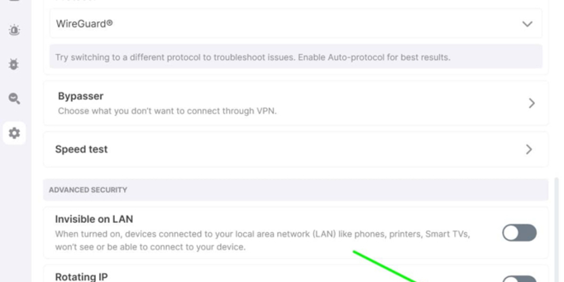
Task: Click the Bypasser right chevron icon
Action: (x=532, y=103)
